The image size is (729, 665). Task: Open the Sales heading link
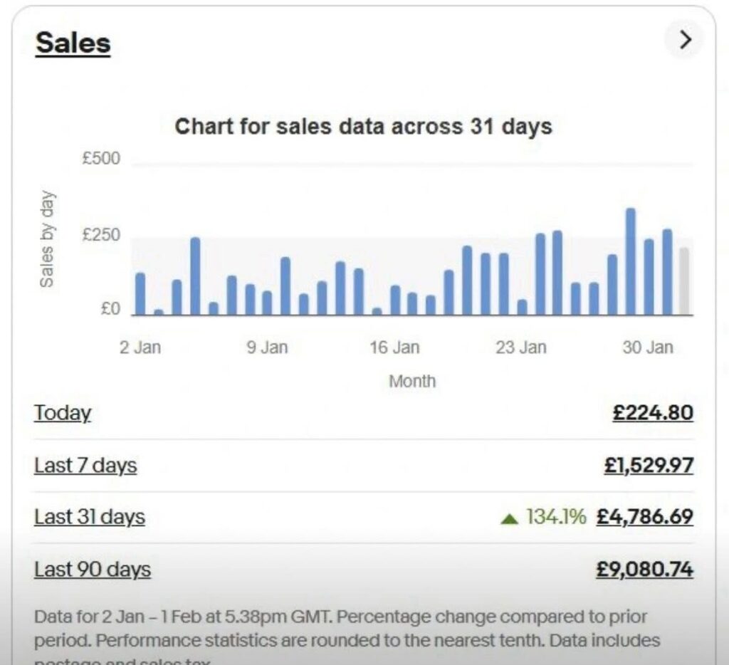tap(73, 43)
